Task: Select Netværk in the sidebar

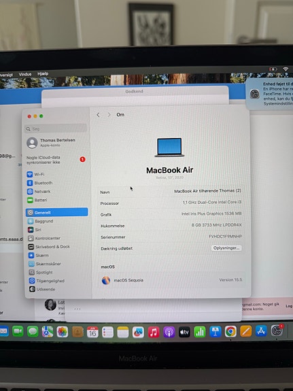Action: coord(39,192)
